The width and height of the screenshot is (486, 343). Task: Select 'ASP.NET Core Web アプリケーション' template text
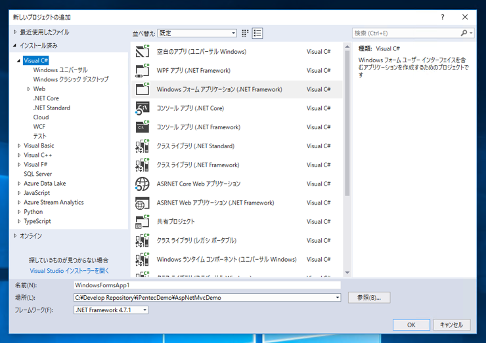coord(198,184)
